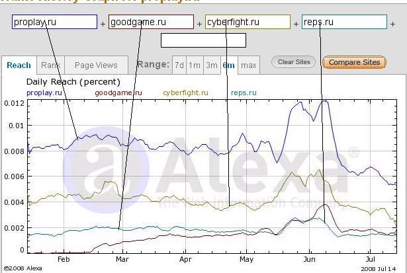
Task: Click the cyberfight.ru legend label
Action: 185,93
